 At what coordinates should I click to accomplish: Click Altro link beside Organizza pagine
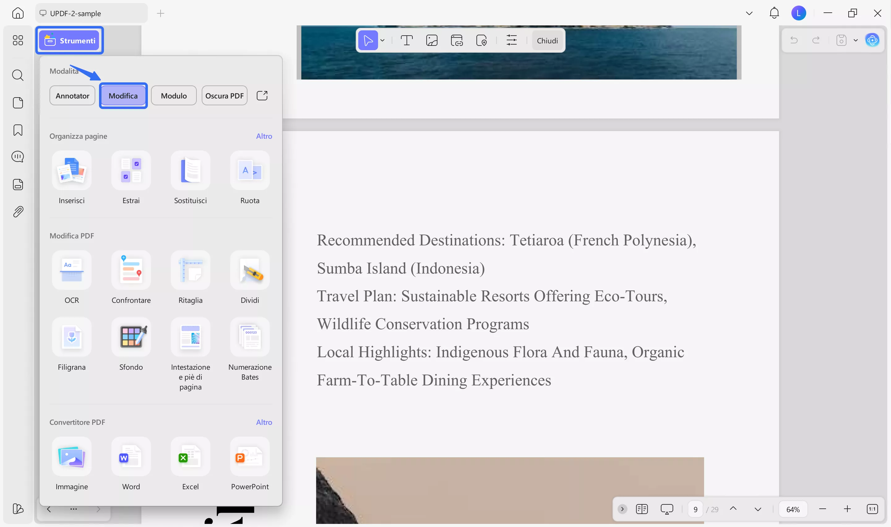coord(264,136)
